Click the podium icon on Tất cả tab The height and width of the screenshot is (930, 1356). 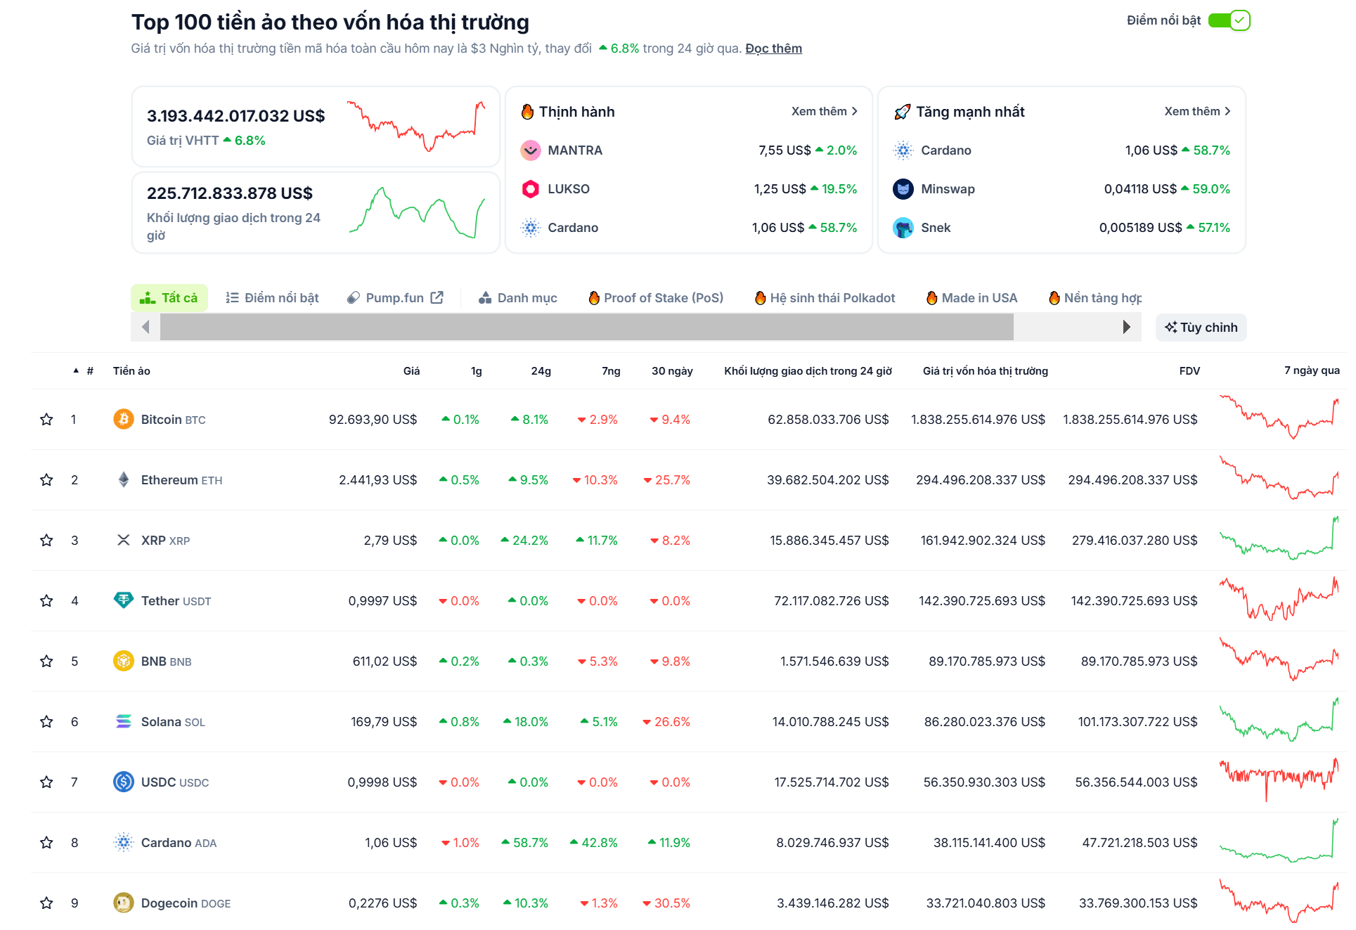tap(148, 298)
